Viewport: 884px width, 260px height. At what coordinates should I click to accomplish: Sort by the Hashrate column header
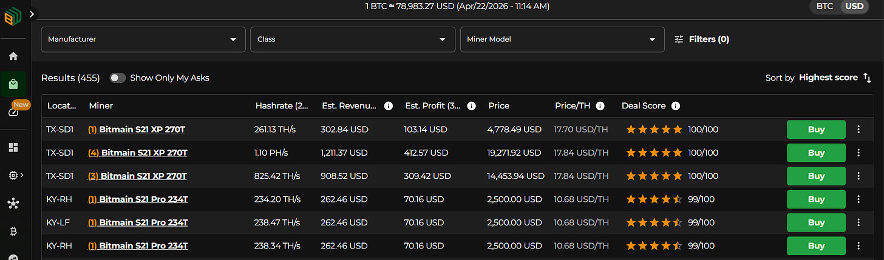[282, 105]
